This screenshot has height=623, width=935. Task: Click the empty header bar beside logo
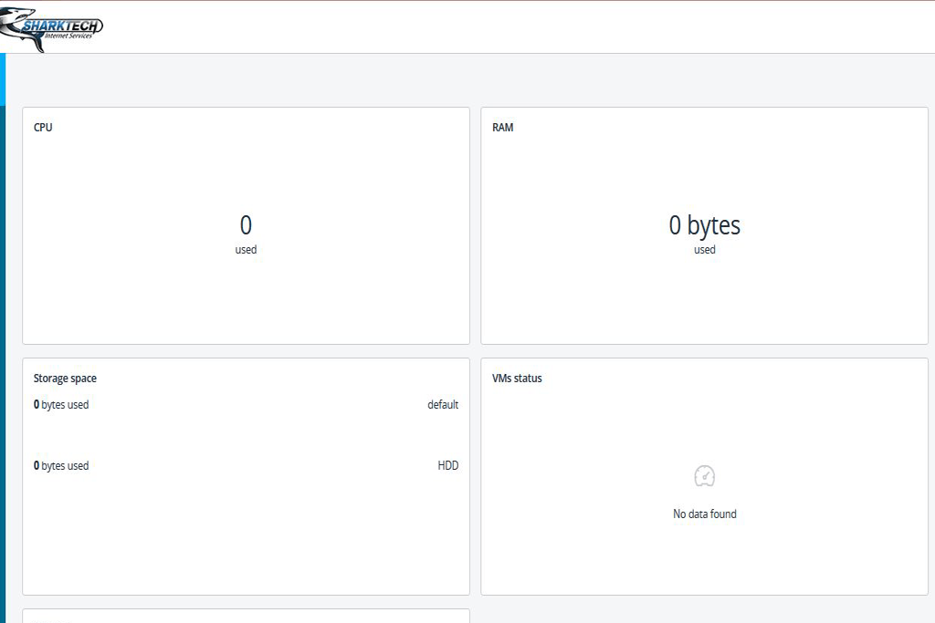[x=511, y=27]
